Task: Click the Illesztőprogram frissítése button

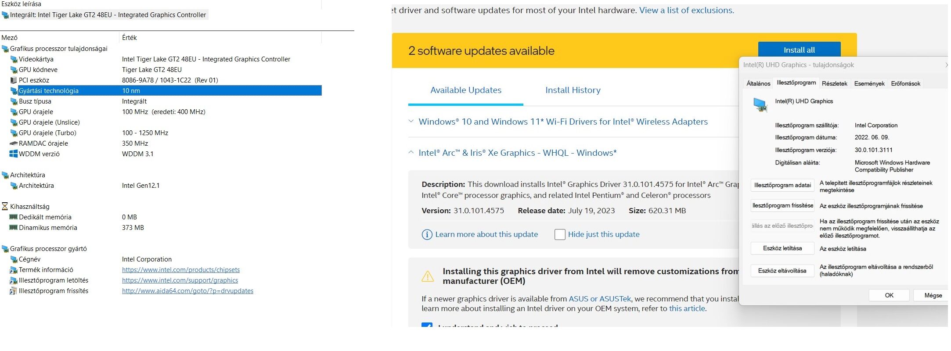Action: (782, 206)
